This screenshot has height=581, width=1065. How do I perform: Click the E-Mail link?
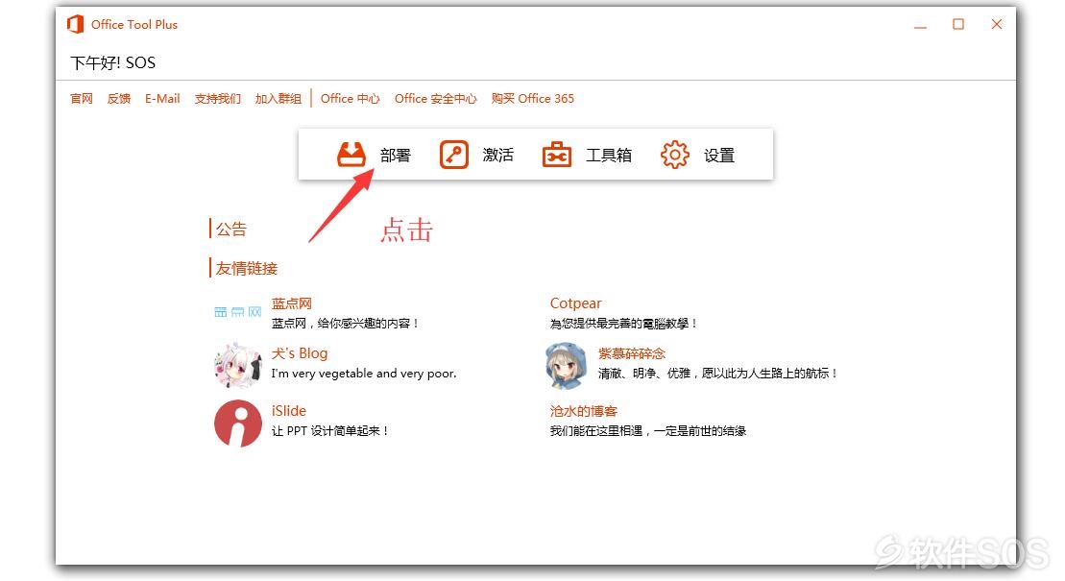click(162, 99)
